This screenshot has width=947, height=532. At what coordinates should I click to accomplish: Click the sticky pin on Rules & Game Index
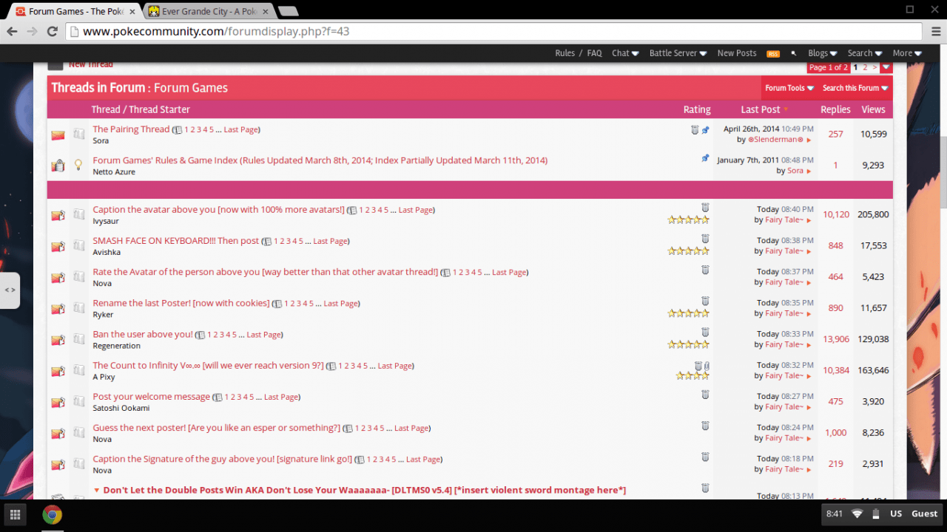click(x=706, y=158)
